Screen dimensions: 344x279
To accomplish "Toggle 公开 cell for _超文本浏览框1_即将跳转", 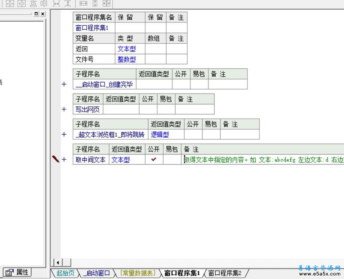I will point(193,134).
